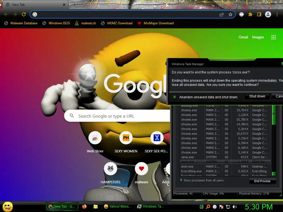This screenshot has width=283, height=212.
Task: Open the striped flag extension icon
Action: coord(242,14)
